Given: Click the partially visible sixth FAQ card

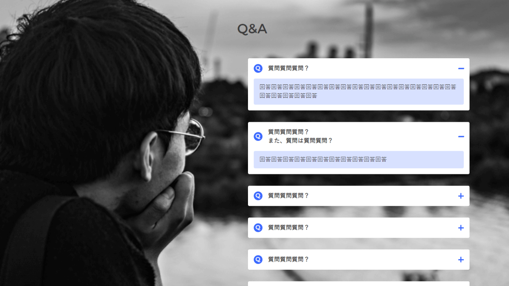Looking at the screenshot, I should click(x=359, y=284).
